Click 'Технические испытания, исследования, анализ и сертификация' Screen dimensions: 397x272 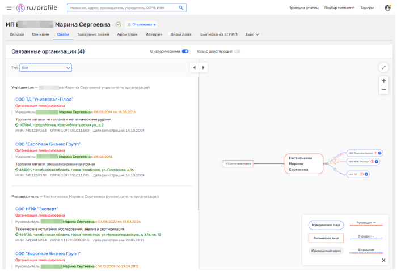[70, 229]
